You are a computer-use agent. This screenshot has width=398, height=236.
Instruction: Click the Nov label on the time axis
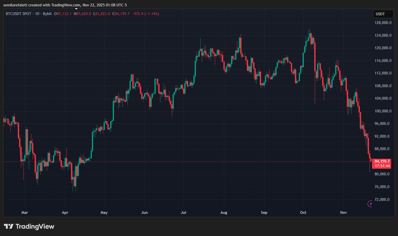tap(343, 212)
